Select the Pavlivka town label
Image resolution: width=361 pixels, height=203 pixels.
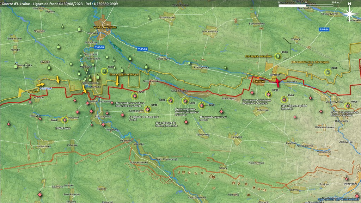259,81
